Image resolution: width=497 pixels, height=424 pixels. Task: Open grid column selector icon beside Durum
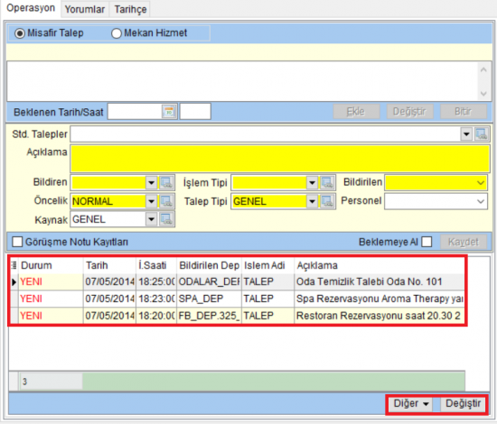pos(14,265)
